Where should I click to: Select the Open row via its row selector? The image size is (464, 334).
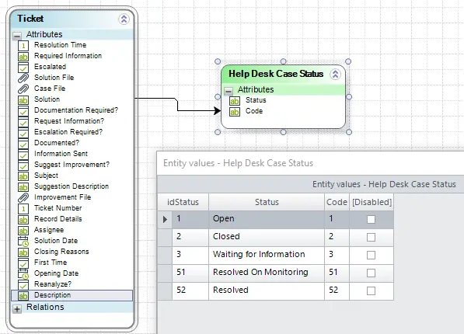pyautogui.click(x=165, y=220)
